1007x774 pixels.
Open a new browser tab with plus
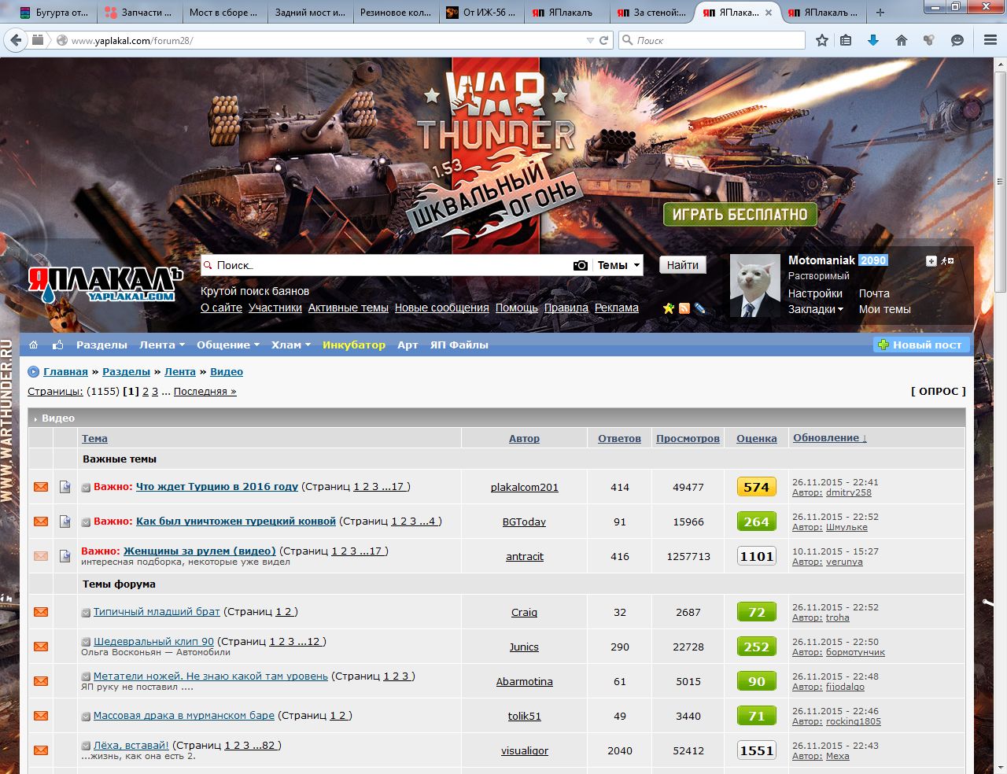pyautogui.click(x=880, y=13)
